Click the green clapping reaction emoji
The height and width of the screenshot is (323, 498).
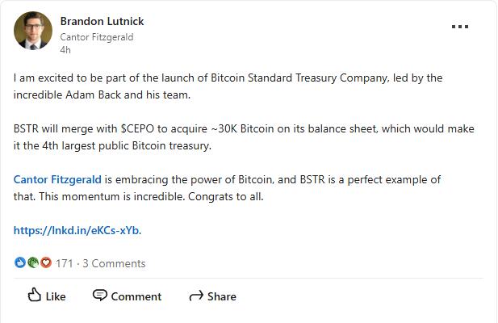33,262
